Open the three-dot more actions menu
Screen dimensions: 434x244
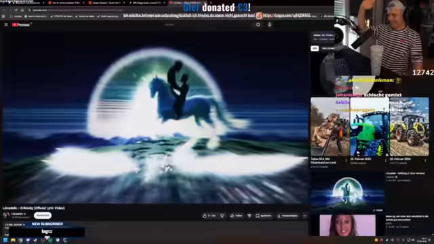click(x=304, y=216)
